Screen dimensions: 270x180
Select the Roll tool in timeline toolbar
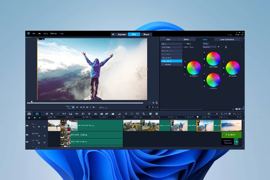[x=77, y=114]
